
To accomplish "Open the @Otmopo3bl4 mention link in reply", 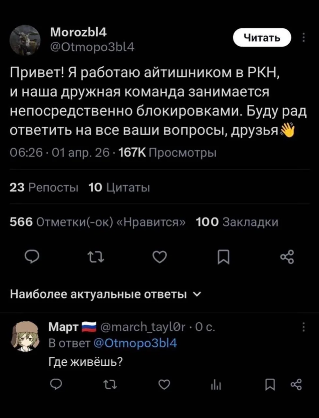I will click(x=135, y=343).
